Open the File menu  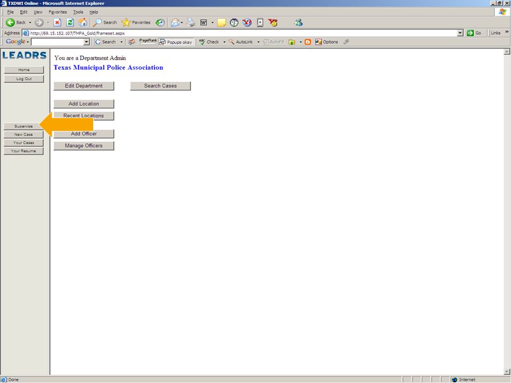click(x=11, y=12)
